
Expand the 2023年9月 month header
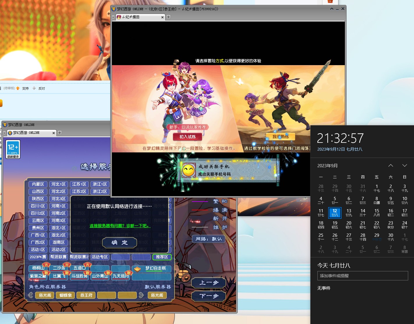click(x=328, y=165)
